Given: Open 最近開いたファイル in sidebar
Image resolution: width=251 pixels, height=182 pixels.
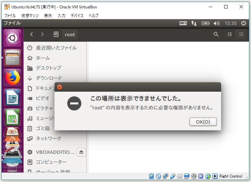Looking at the screenshot, I should tap(55, 48).
